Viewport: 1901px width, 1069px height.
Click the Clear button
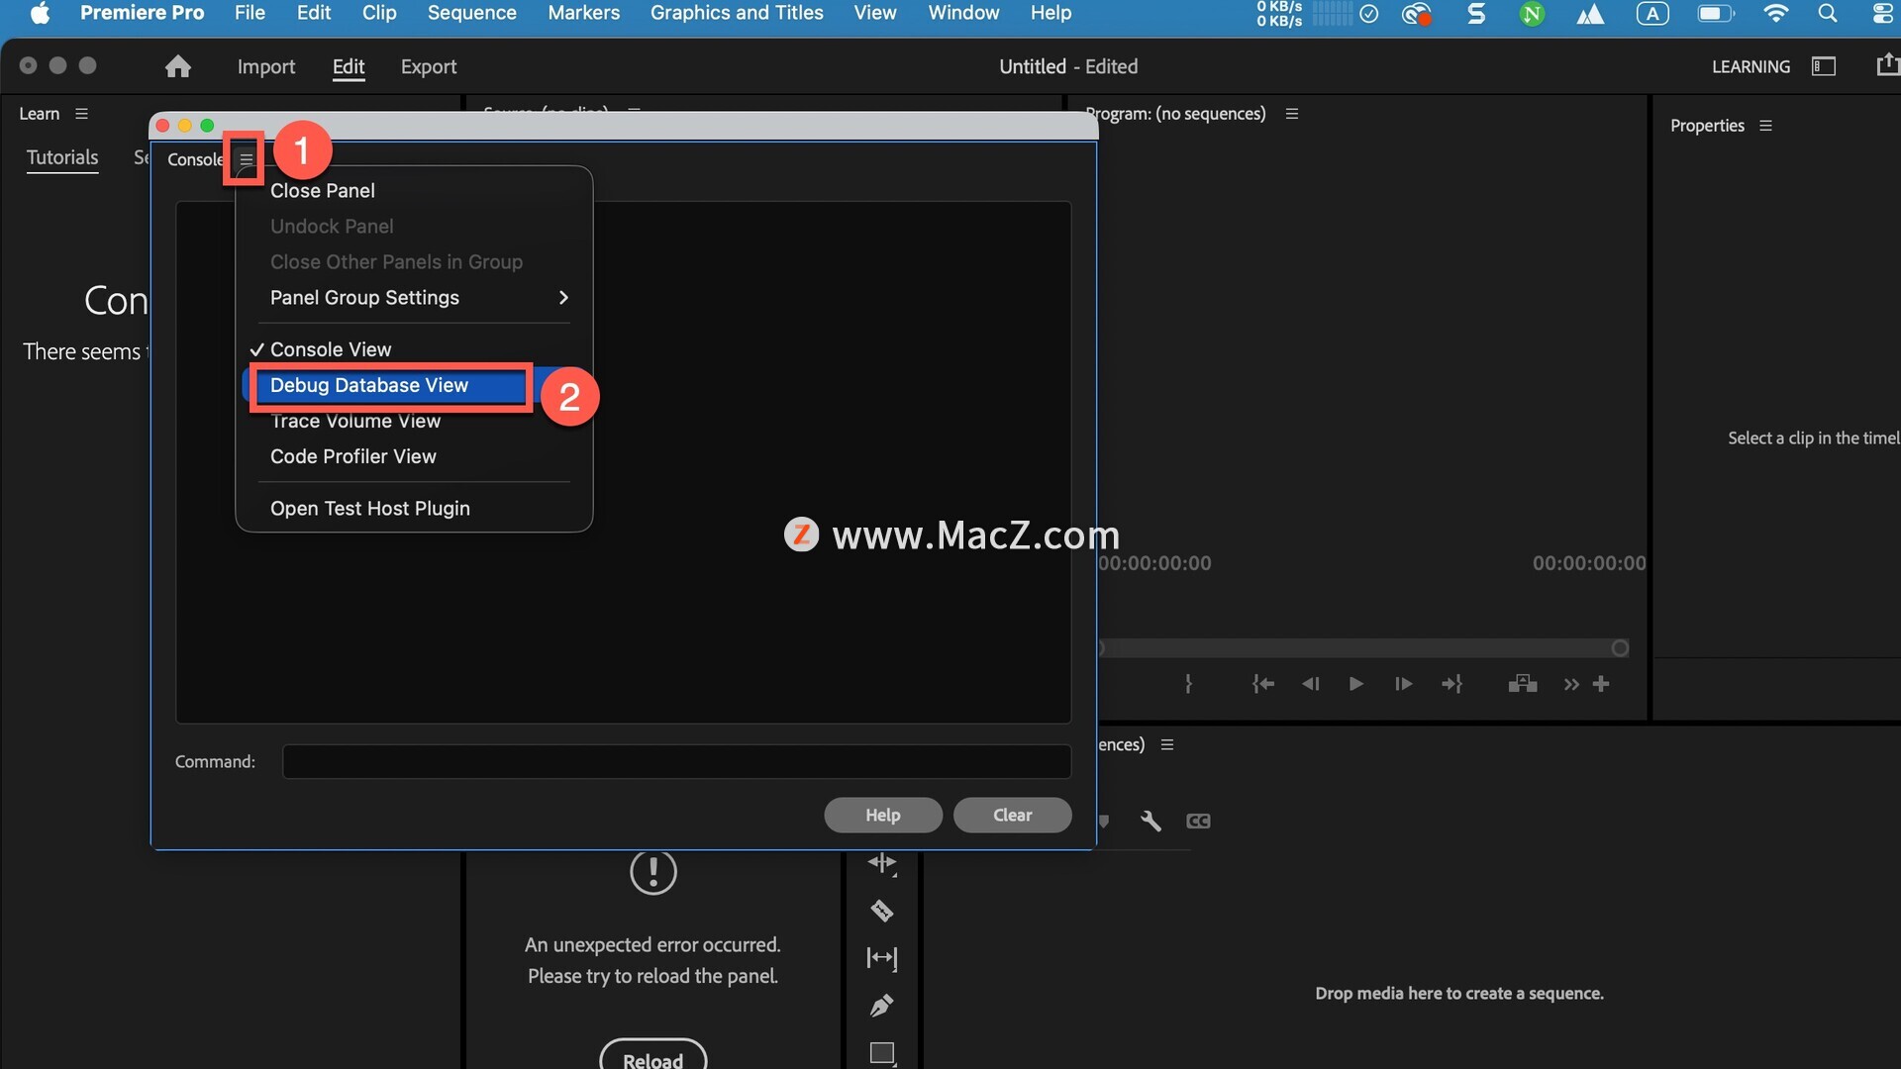pos(1012,815)
